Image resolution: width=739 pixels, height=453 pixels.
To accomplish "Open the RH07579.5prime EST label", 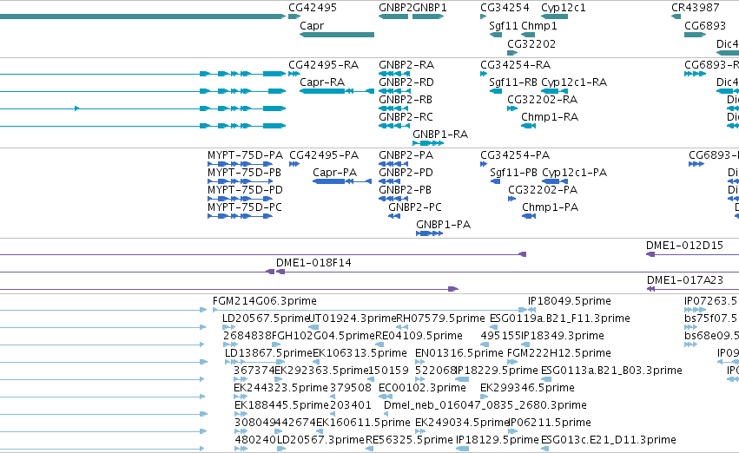I will pos(440,318).
